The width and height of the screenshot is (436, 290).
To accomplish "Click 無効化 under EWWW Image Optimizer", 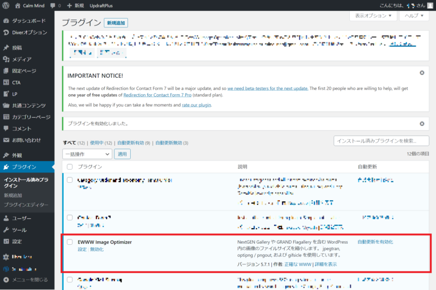I will click(x=97, y=250).
